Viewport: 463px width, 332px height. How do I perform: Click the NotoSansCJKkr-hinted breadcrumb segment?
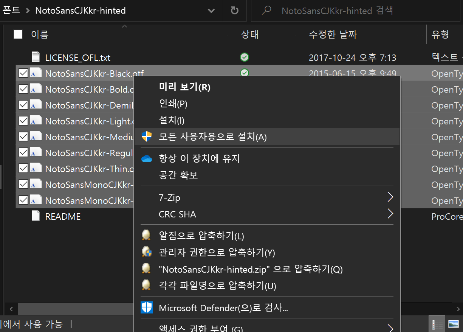tap(81, 11)
